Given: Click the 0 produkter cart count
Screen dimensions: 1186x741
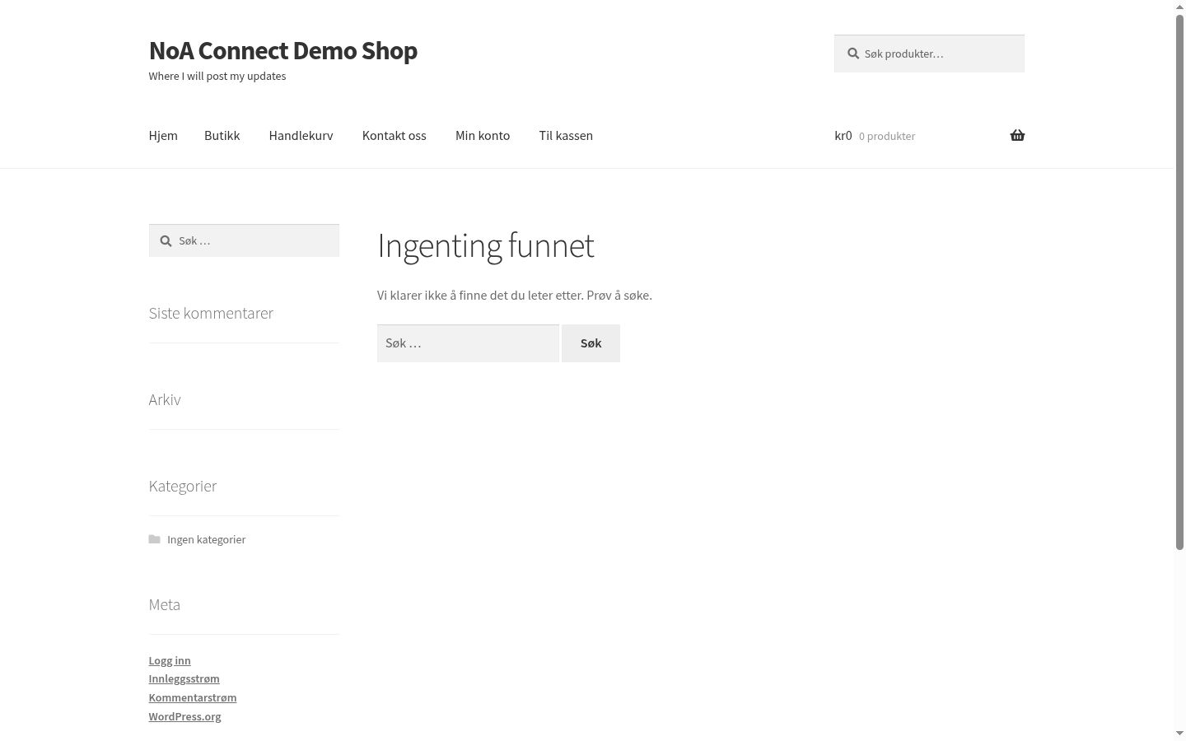Looking at the screenshot, I should (887, 136).
